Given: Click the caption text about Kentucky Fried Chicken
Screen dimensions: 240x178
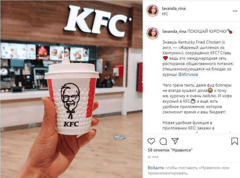Looking at the screenshot, I should [198, 58].
